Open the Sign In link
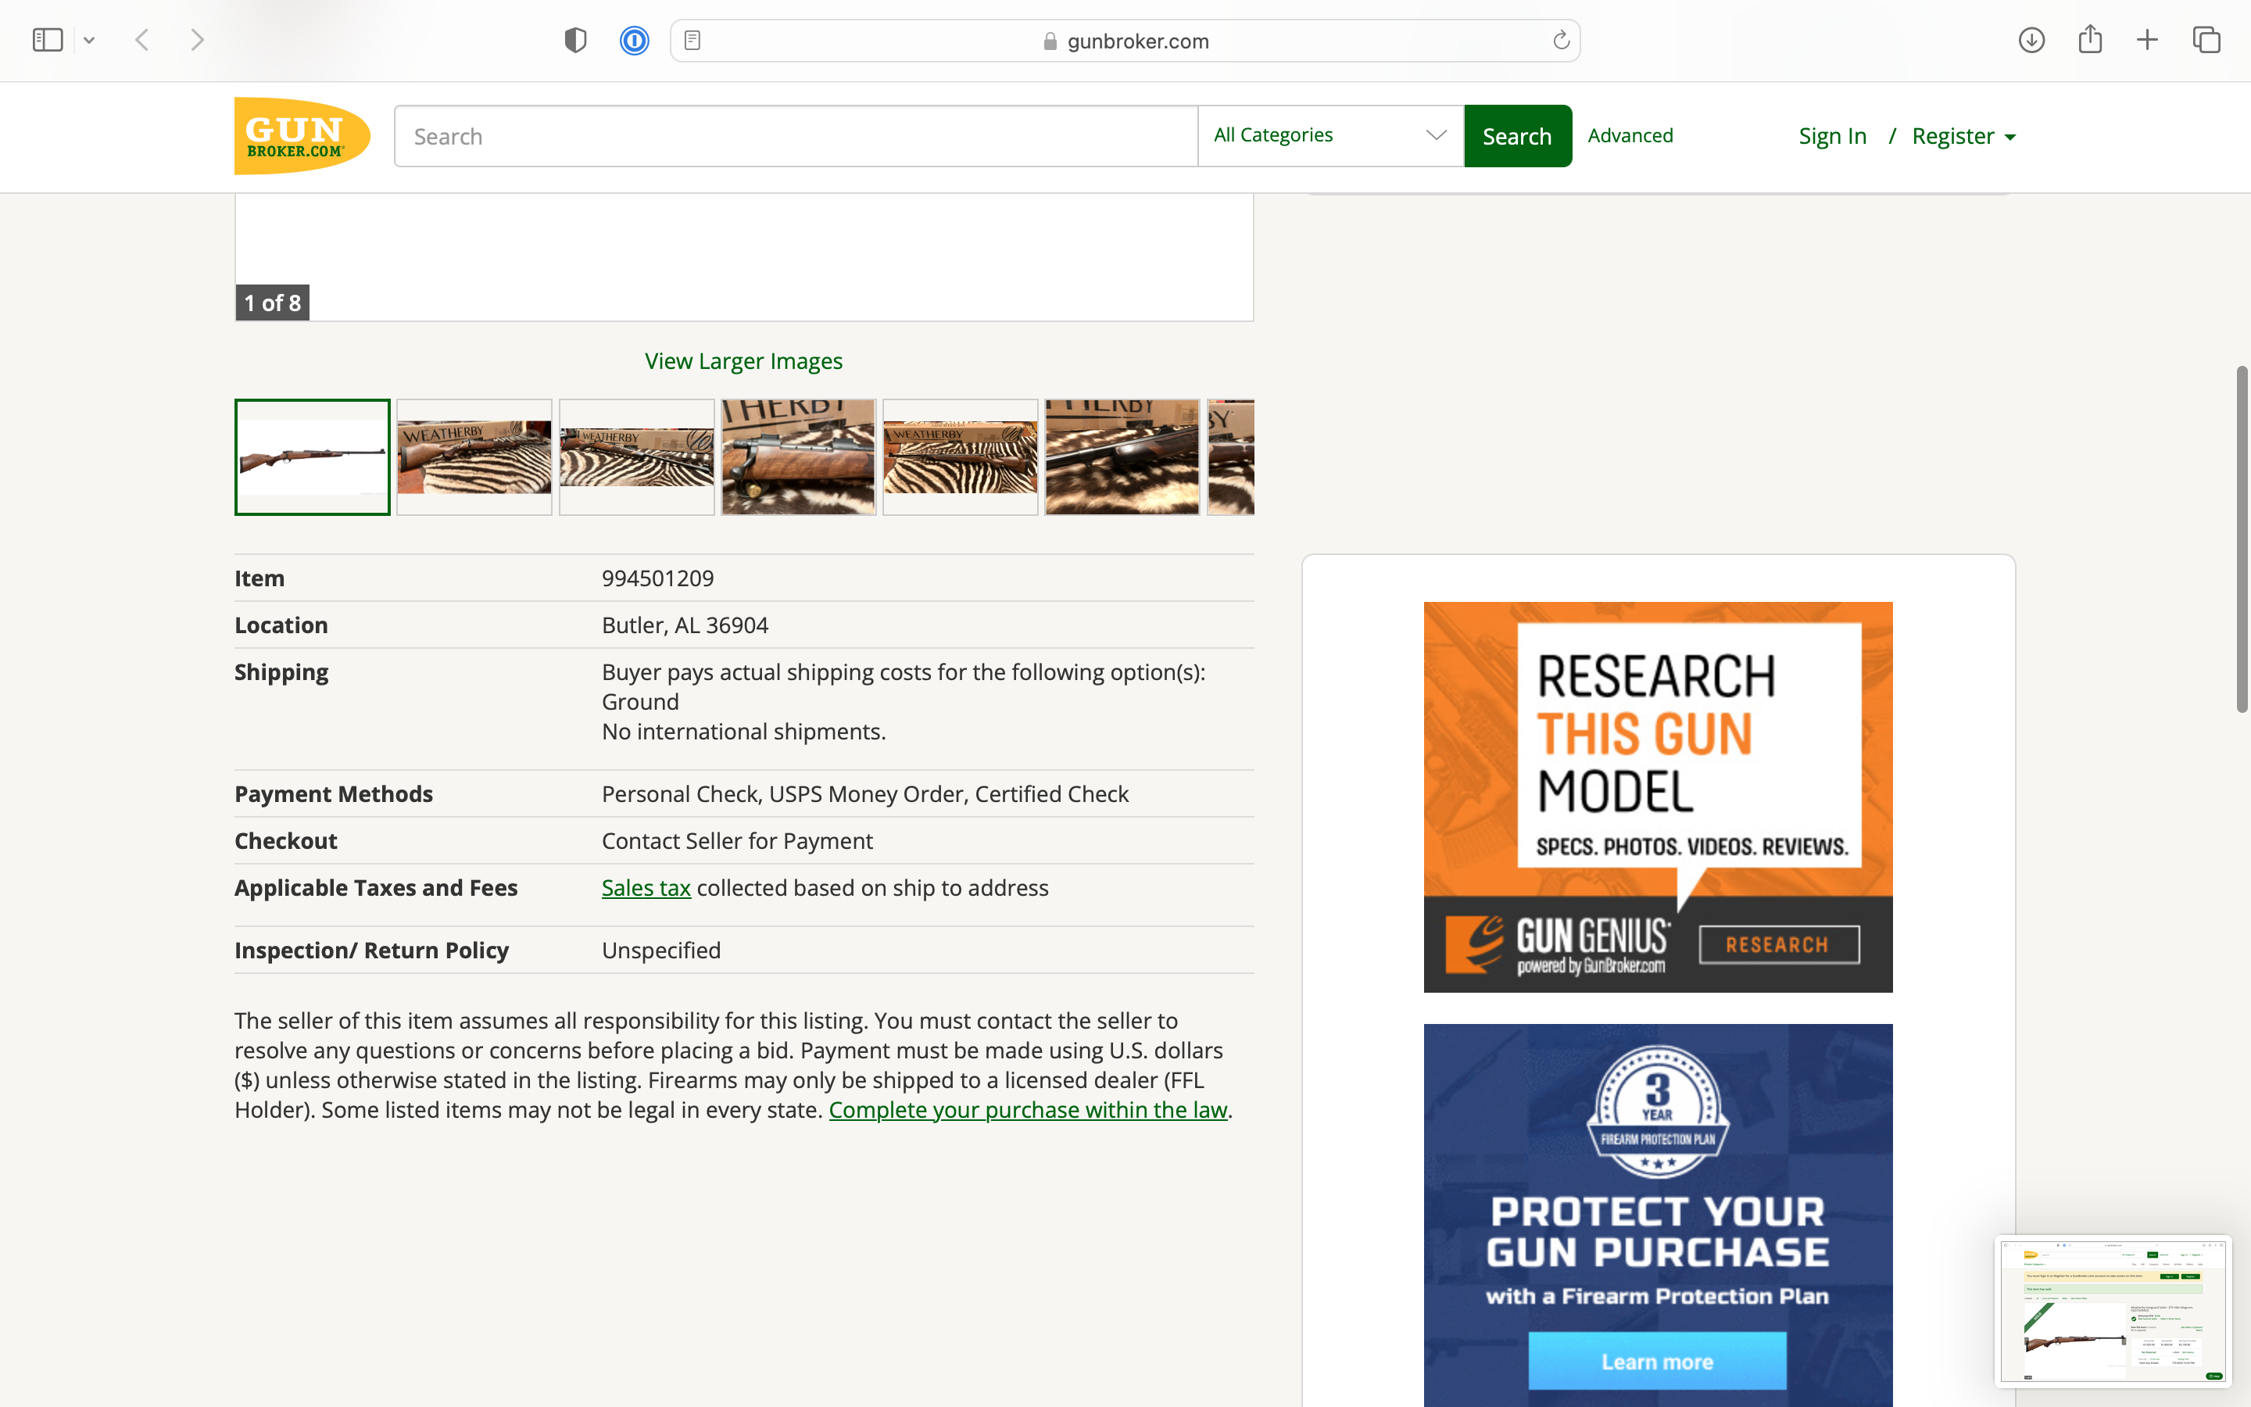Screen dimensions: 2251x1407 1831,137
